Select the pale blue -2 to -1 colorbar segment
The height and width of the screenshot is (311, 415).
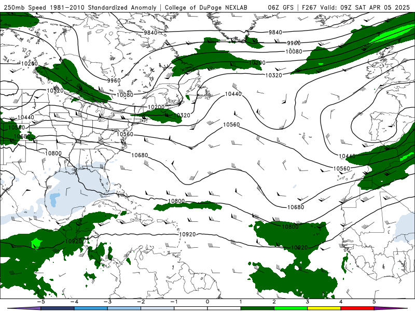click(x=158, y=308)
